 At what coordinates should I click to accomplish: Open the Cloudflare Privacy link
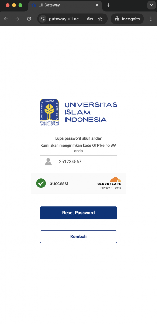[x=105, y=188]
